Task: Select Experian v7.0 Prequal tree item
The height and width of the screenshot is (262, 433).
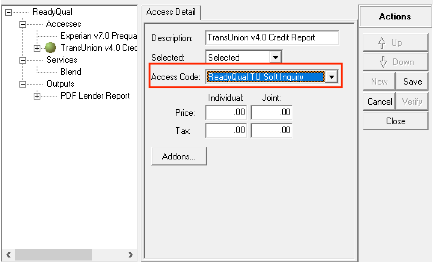Action: pos(99,36)
